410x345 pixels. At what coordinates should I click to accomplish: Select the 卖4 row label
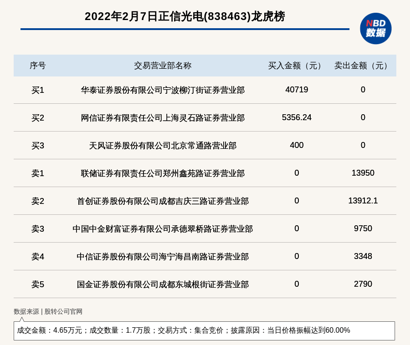[38, 256]
